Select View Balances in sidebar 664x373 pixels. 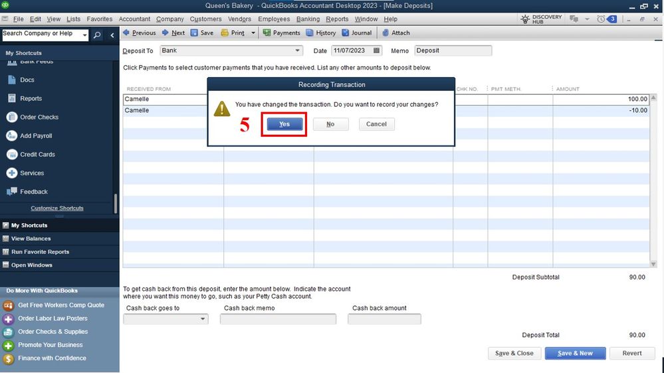click(59, 238)
